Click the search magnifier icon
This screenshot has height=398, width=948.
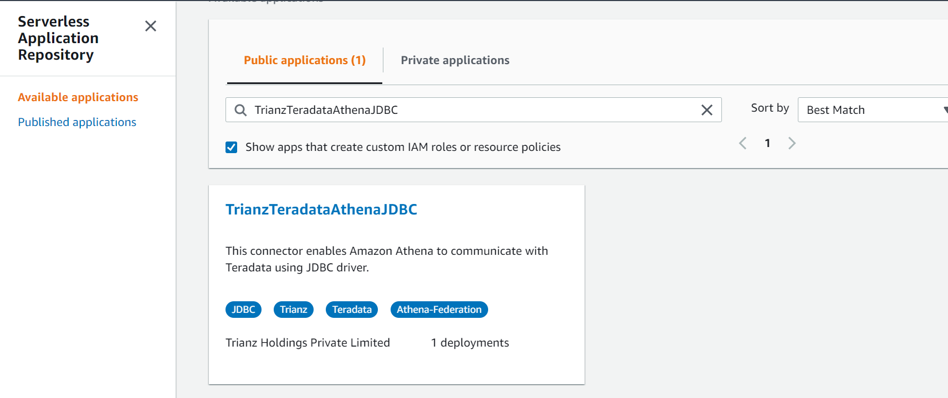pyautogui.click(x=240, y=110)
